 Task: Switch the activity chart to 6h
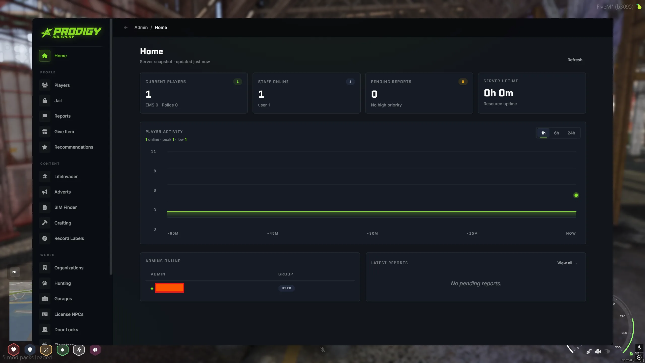[x=557, y=133]
